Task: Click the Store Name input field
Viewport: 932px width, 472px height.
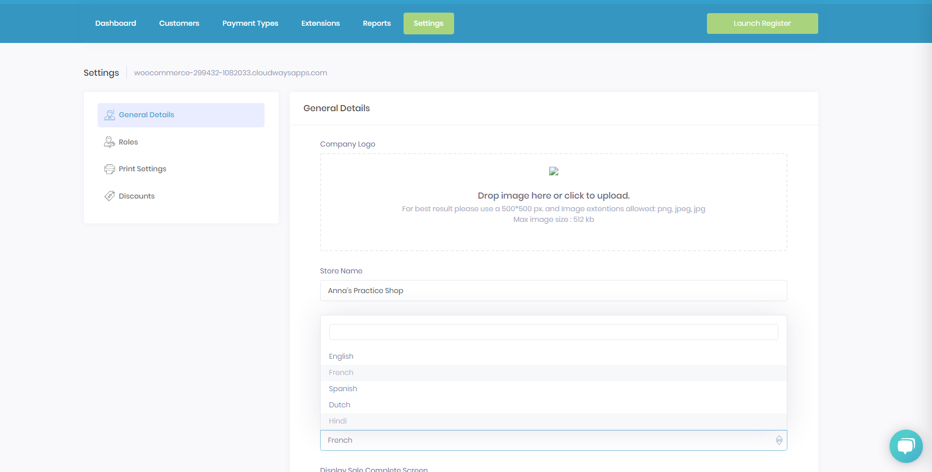Action: 554,291
